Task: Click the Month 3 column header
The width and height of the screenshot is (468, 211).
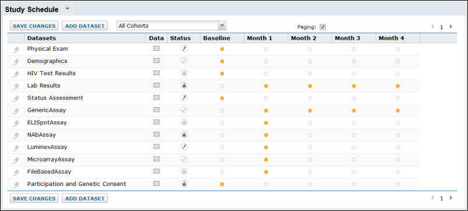Action: click(x=347, y=38)
